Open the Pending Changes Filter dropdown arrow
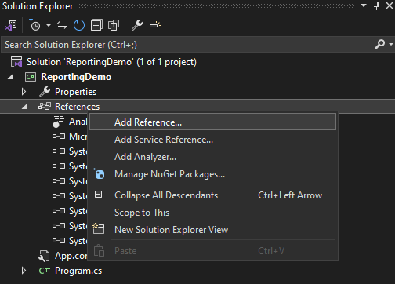395x284 pixels. click(49, 25)
